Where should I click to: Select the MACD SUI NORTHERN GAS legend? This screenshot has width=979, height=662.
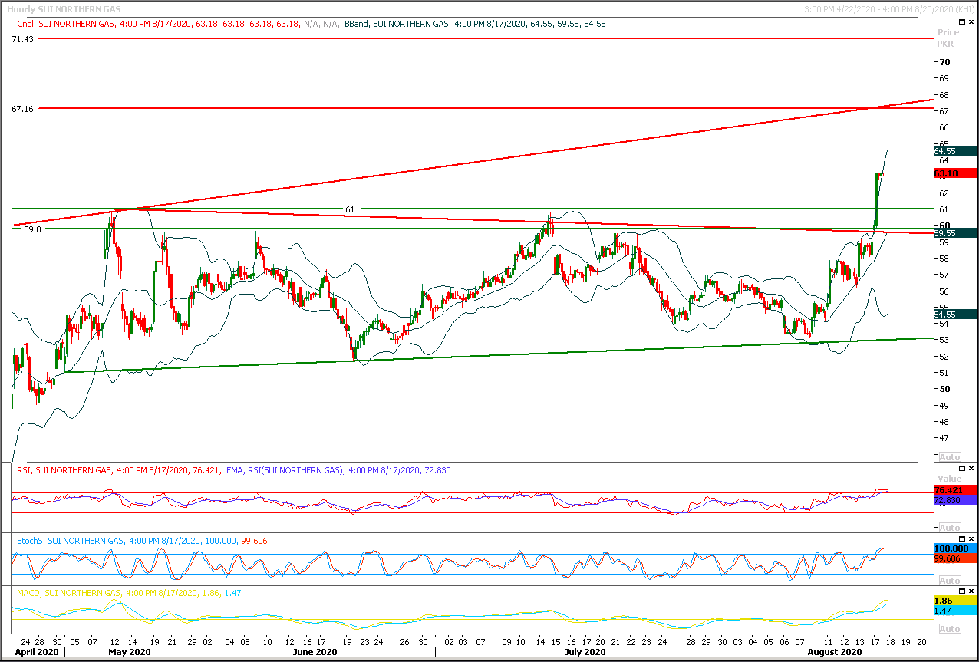127,593
